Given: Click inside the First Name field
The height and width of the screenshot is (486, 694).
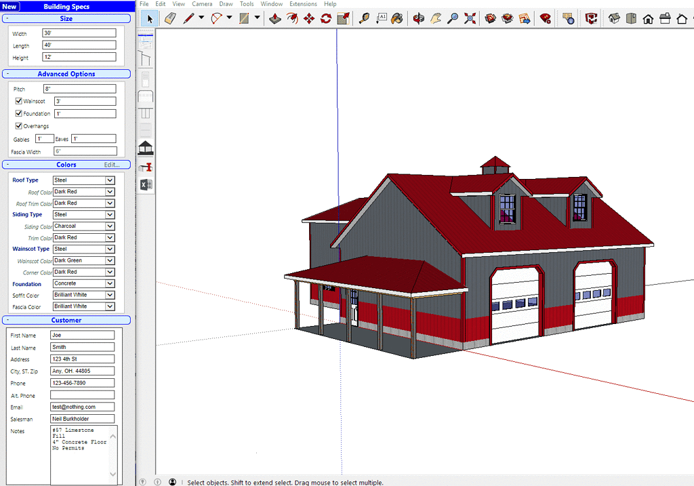Looking at the screenshot, I should [81, 334].
